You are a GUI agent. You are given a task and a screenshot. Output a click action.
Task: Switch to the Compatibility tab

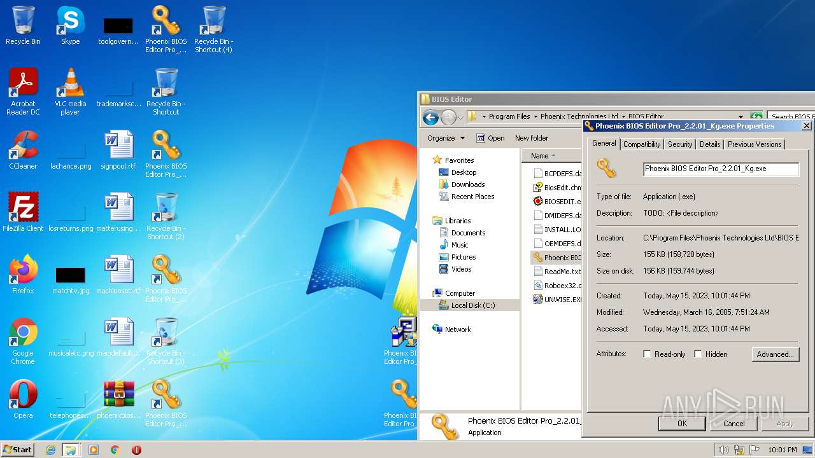[642, 144]
